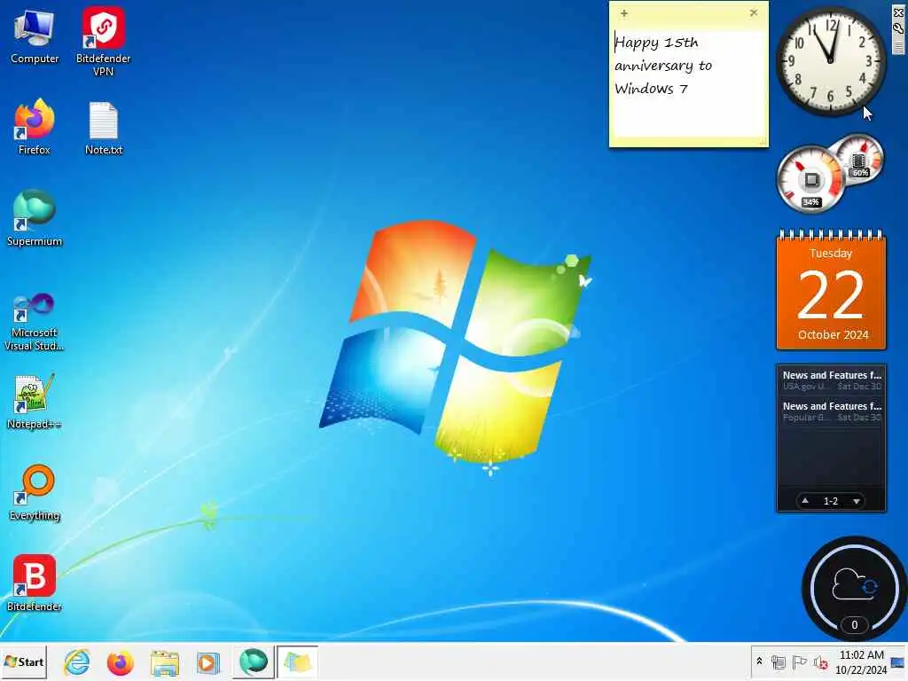The height and width of the screenshot is (681, 908).
Task: Open Windows Explorer from taskbar
Action: [164, 662]
